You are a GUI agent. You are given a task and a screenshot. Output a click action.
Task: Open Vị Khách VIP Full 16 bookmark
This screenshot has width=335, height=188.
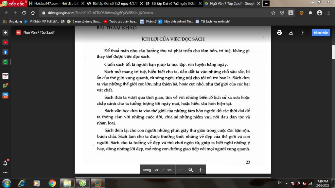42,22
